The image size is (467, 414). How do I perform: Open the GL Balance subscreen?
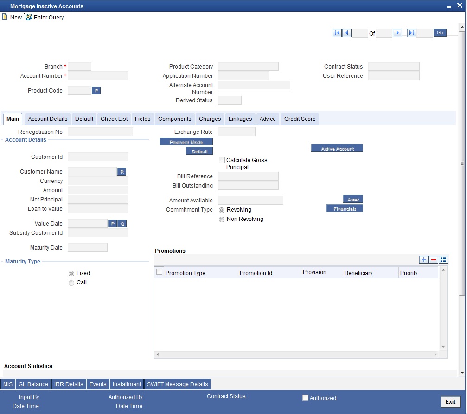click(33, 384)
